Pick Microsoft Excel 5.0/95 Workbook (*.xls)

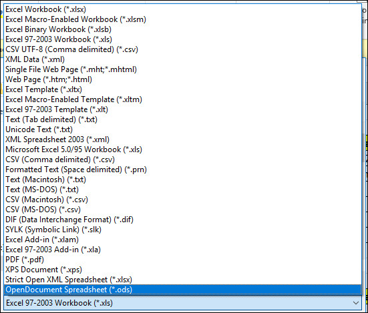pyautogui.click(x=182, y=149)
